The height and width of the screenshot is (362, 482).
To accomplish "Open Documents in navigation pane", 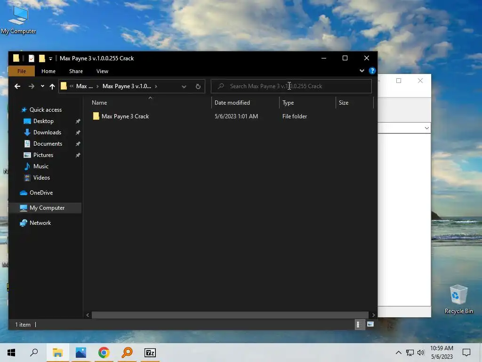I will pyautogui.click(x=48, y=144).
